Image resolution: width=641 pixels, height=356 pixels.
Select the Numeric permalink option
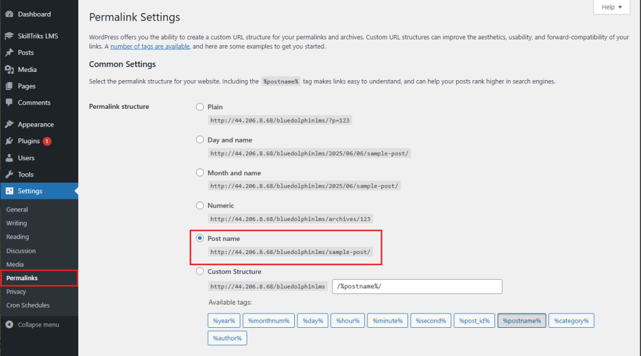pos(200,205)
